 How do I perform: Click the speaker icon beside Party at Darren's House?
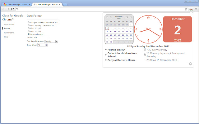click(106, 60)
